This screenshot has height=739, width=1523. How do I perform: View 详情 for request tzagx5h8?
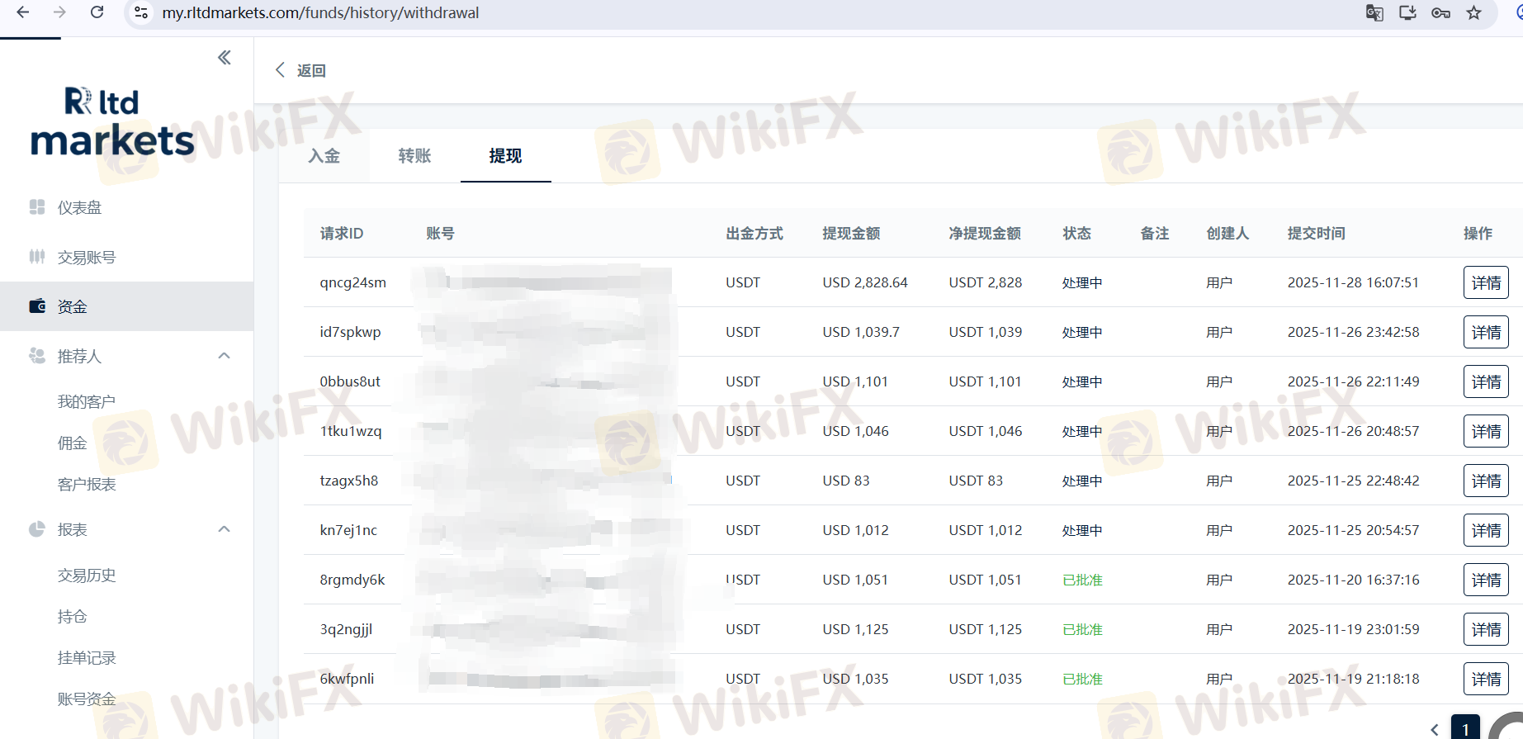[x=1486, y=481]
